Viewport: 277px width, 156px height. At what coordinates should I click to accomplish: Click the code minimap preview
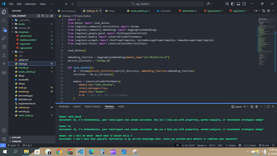point(266,42)
